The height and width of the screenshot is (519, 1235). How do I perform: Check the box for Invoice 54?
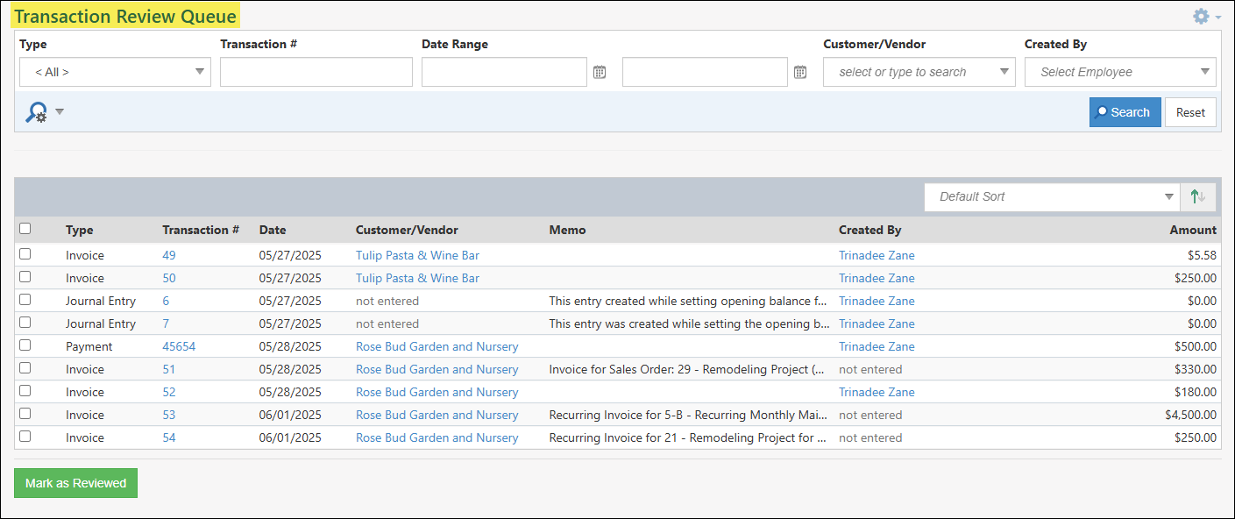[x=25, y=437]
